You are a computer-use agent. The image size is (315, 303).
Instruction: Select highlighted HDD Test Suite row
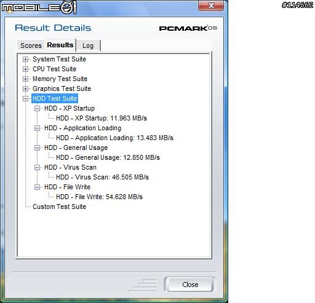[x=55, y=98]
